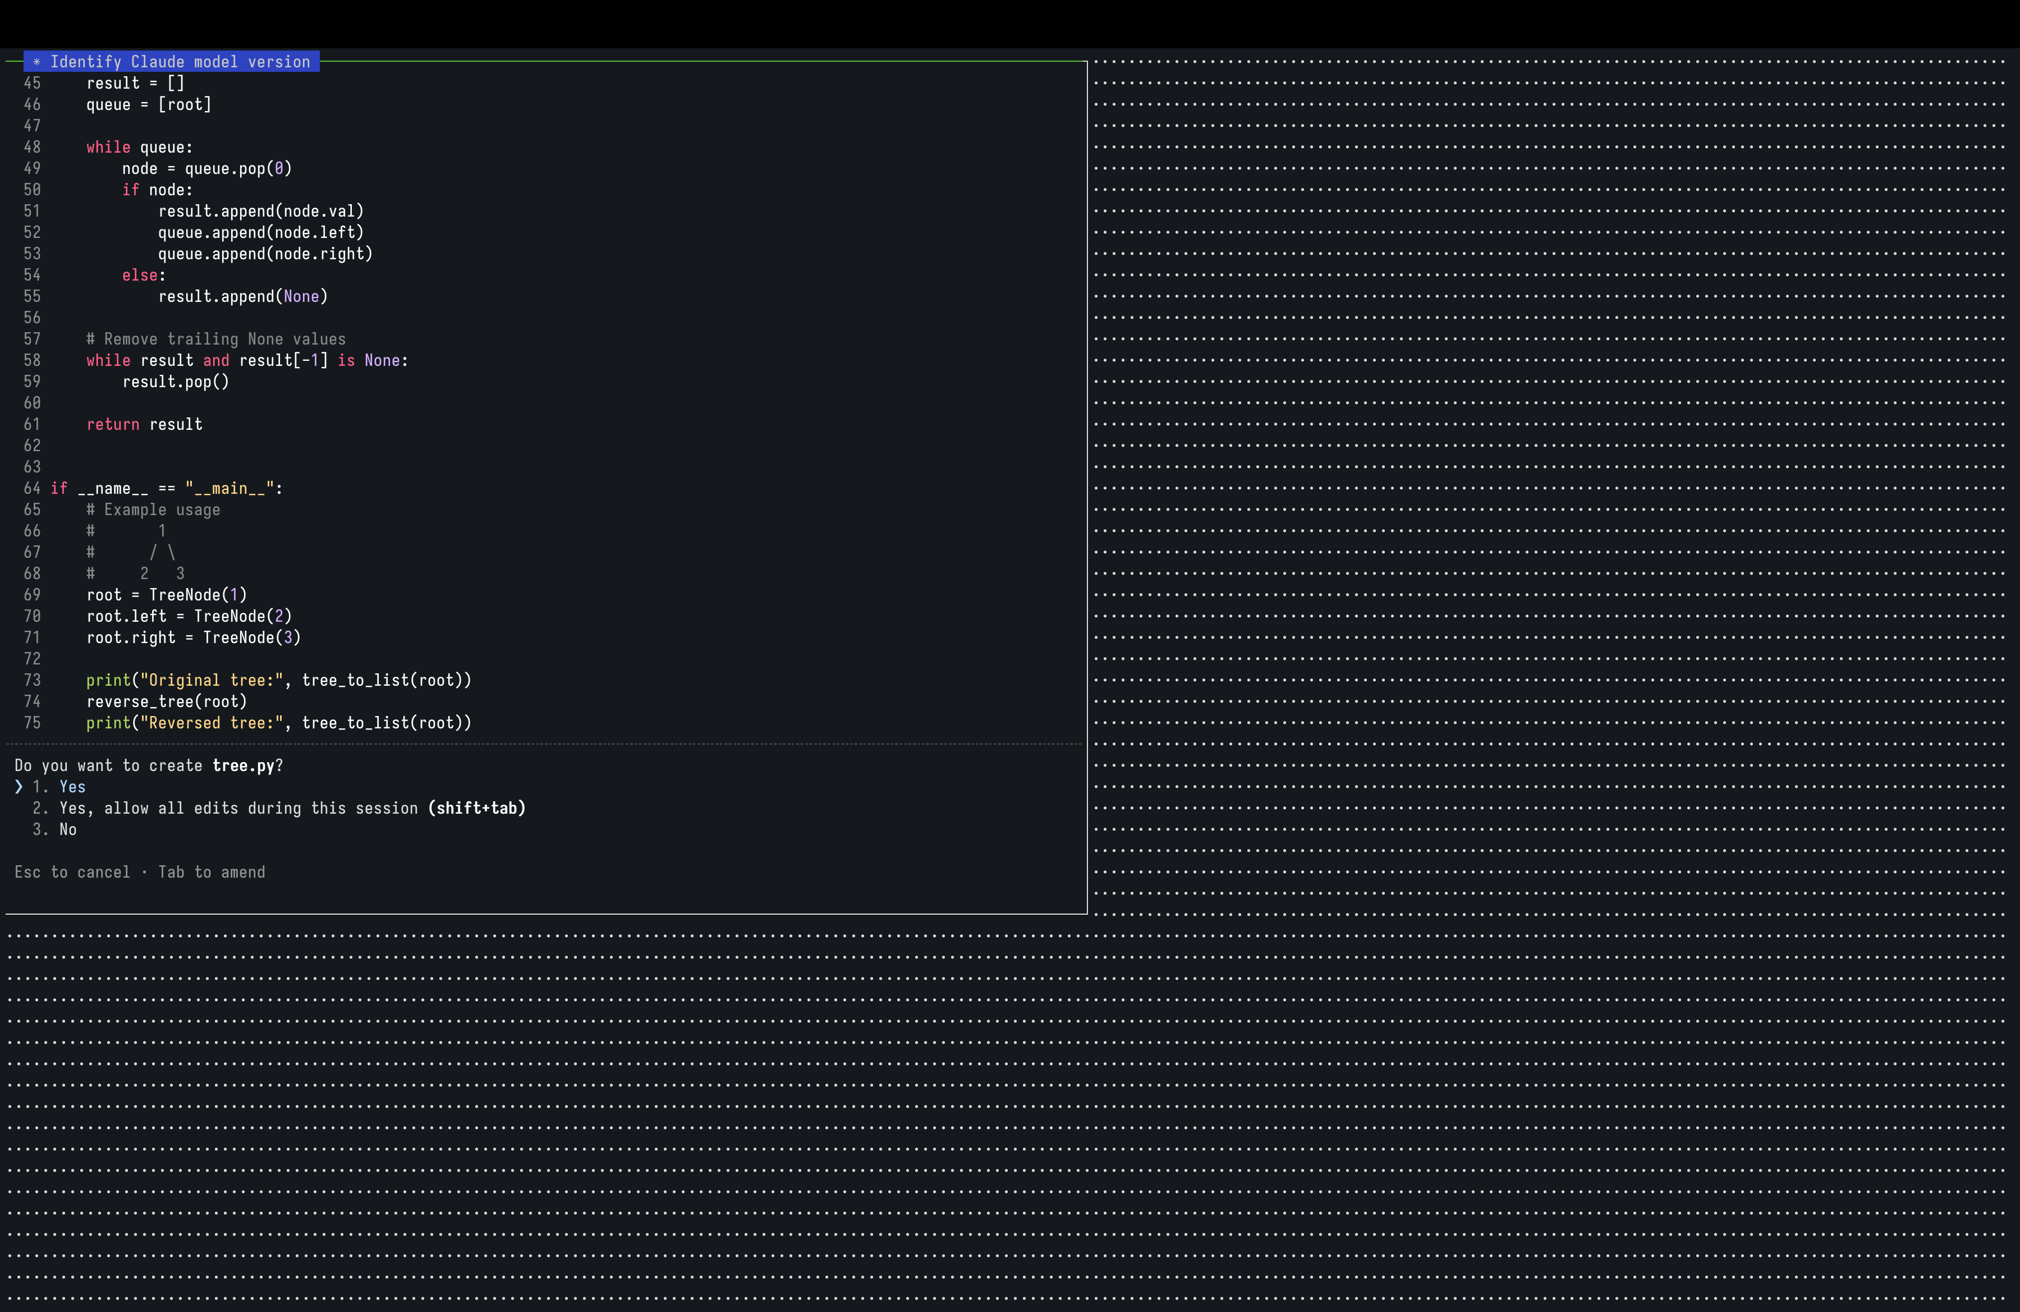The image size is (2020, 1312).
Task: Select option '1. Yes' to create tree.py
Action: [58, 787]
